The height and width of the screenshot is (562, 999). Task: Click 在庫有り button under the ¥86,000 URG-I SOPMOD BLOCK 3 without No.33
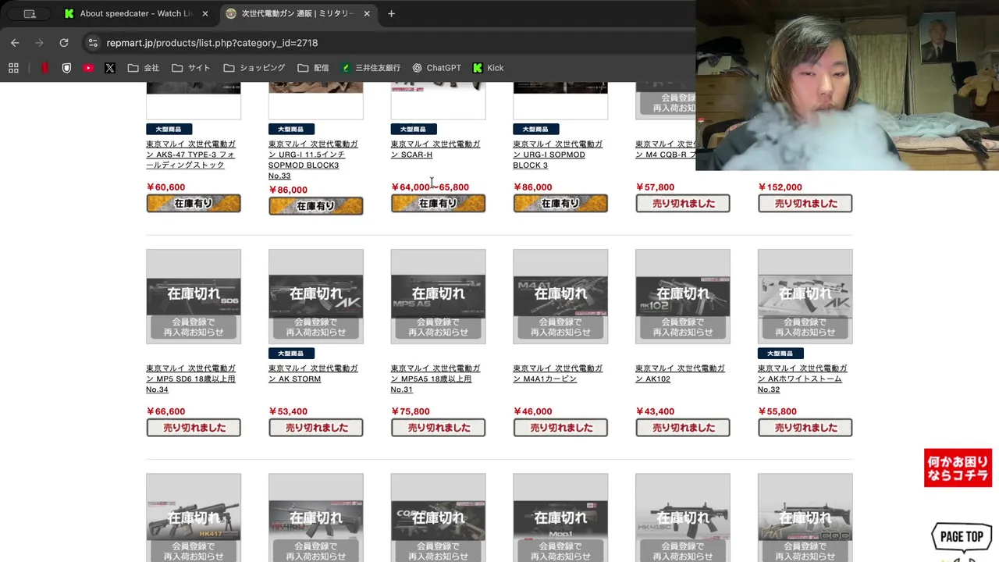[560, 204]
